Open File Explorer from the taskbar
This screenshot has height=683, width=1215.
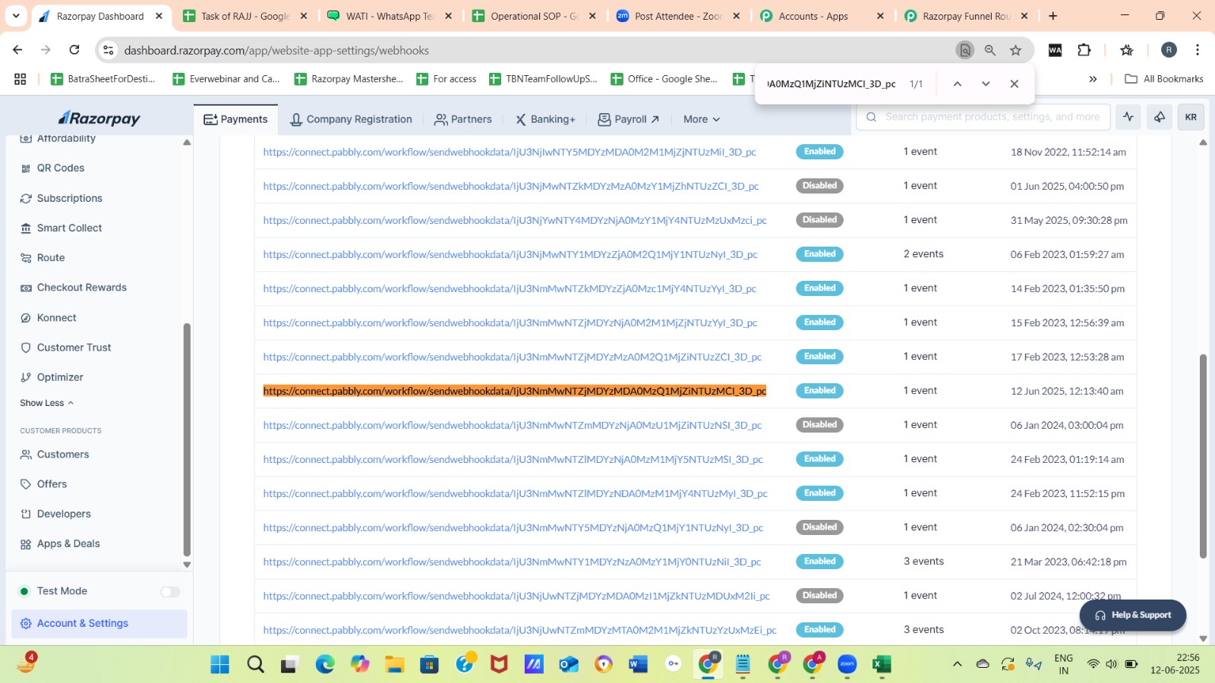coord(394,665)
